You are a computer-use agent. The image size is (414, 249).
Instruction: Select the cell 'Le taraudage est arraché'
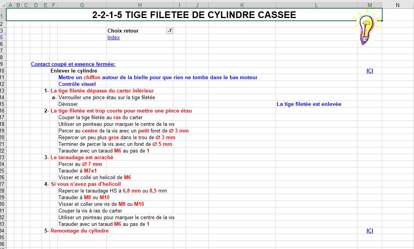[x=82, y=158]
